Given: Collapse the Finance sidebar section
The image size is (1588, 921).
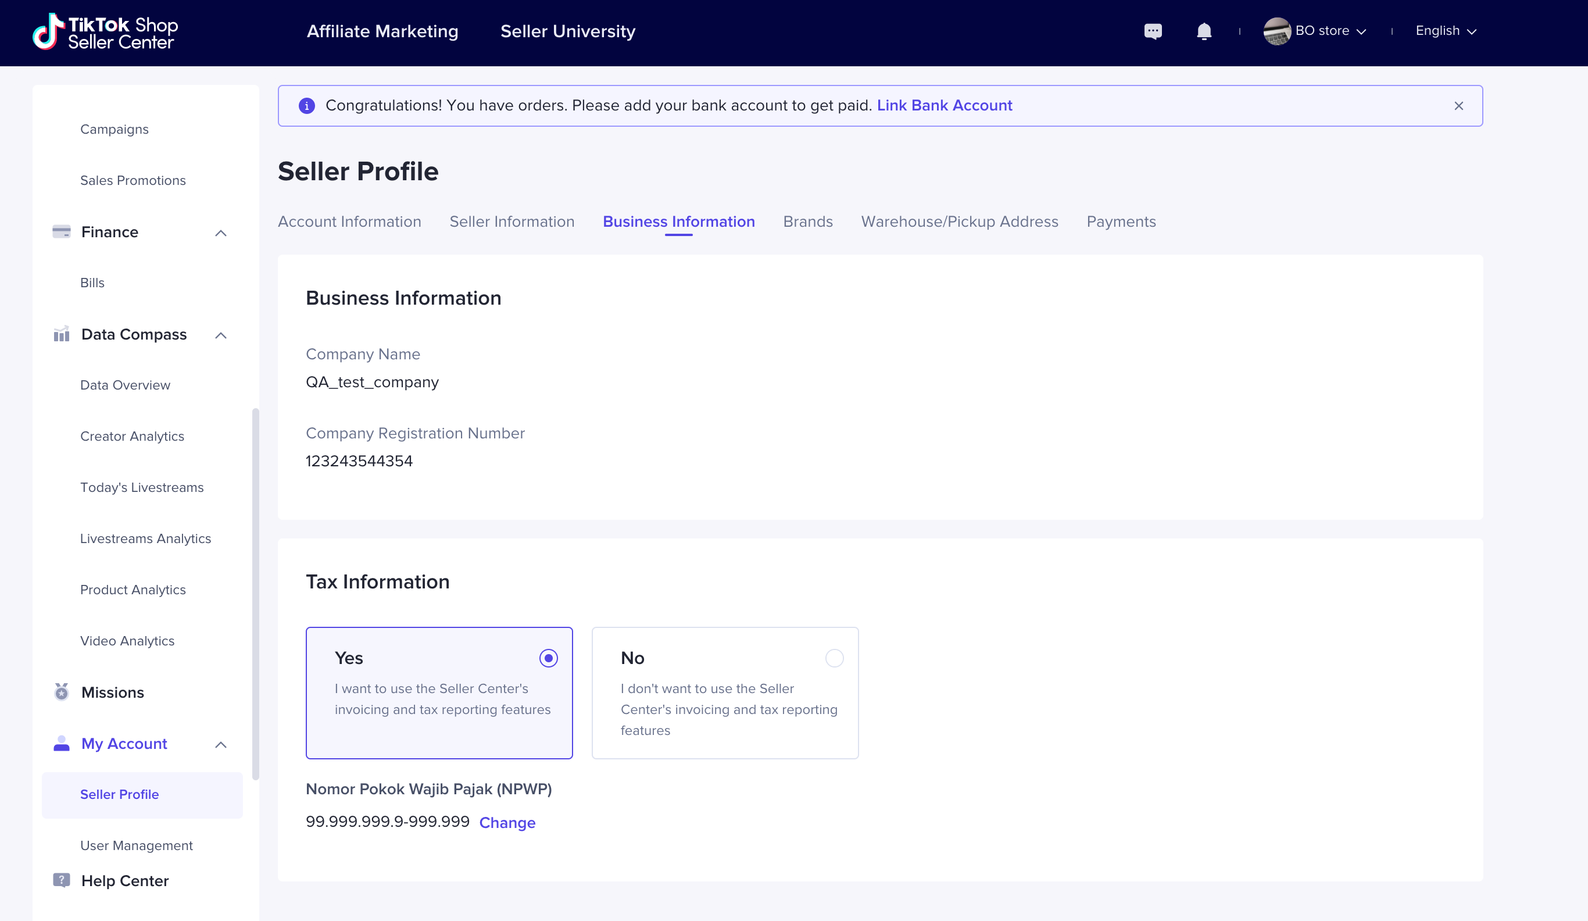Looking at the screenshot, I should (x=220, y=233).
